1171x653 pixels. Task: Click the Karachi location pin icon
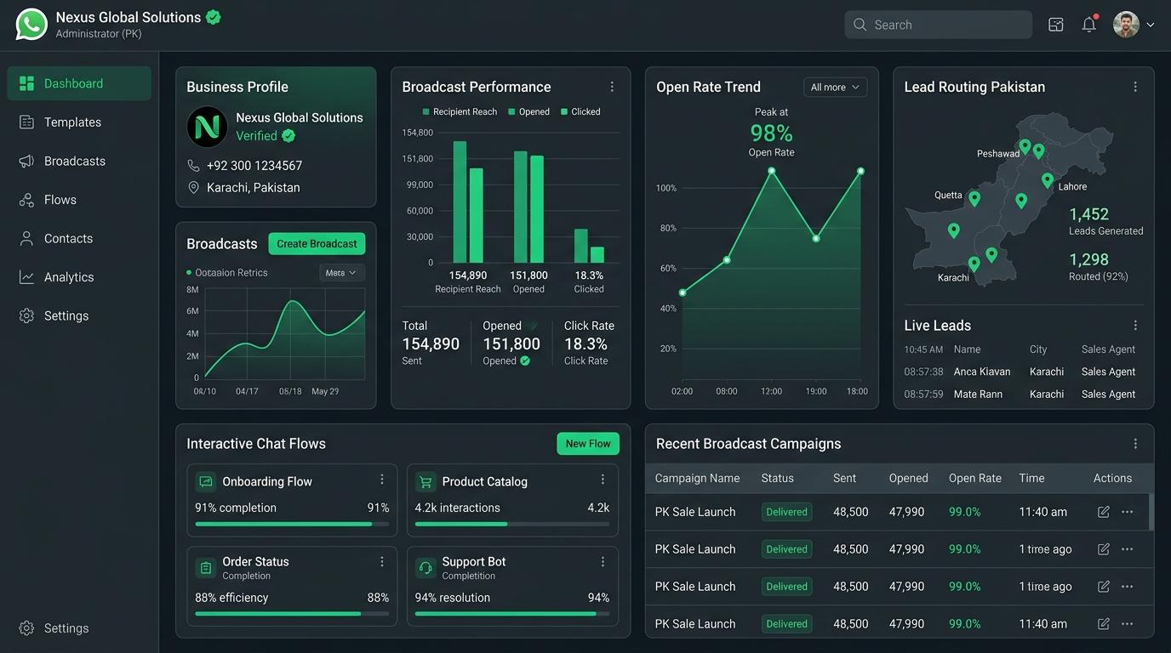pyautogui.click(x=193, y=188)
